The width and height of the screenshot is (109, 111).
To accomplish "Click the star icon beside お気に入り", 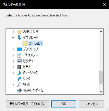I will pyautogui.click(x=19, y=32).
